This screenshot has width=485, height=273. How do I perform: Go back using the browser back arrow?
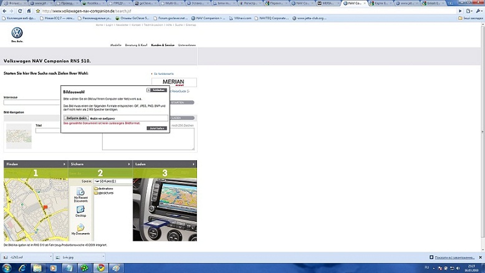tap(4, 11)
